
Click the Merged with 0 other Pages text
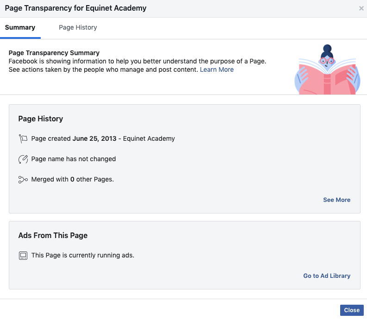73,179
